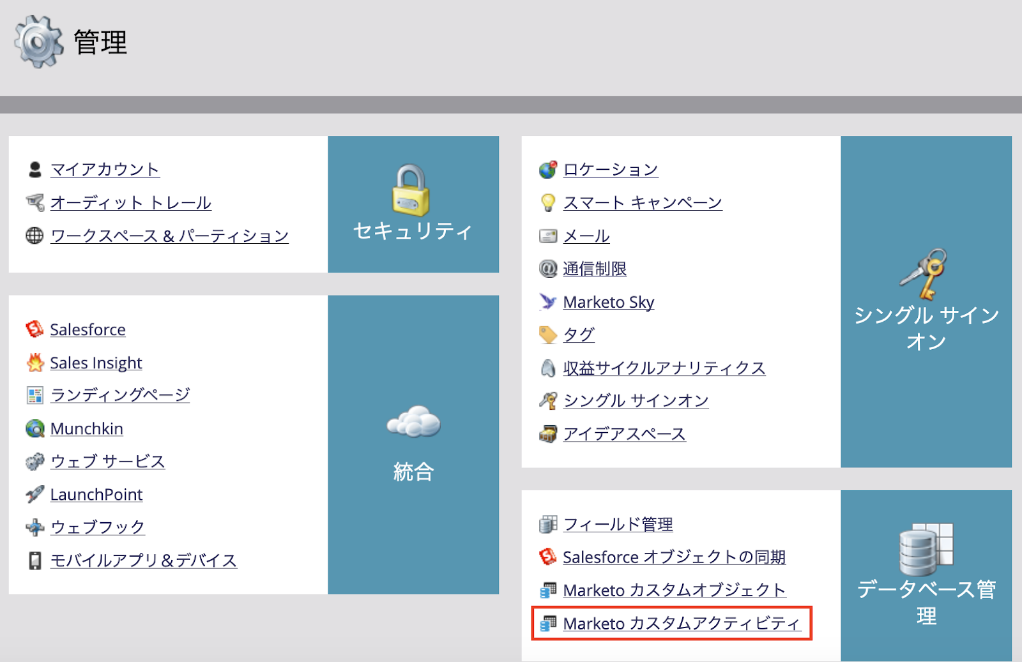Click the light bulb icon beside スマート キャンペーン

[547, 202]
